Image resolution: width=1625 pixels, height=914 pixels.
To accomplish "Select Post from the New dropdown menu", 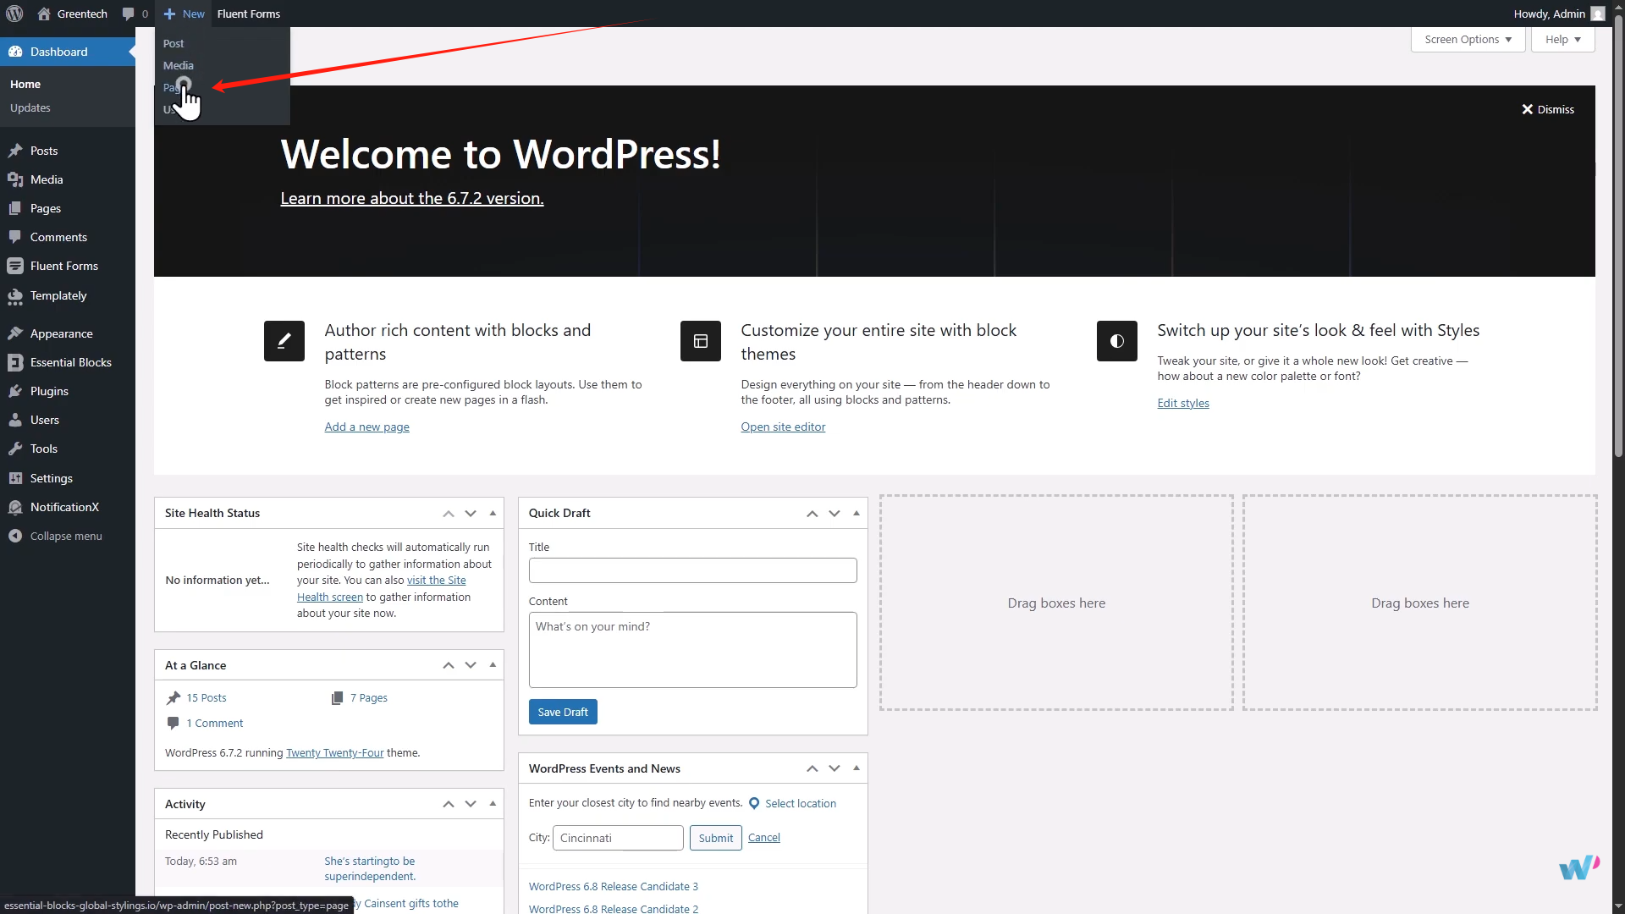I will pos(174,43).
